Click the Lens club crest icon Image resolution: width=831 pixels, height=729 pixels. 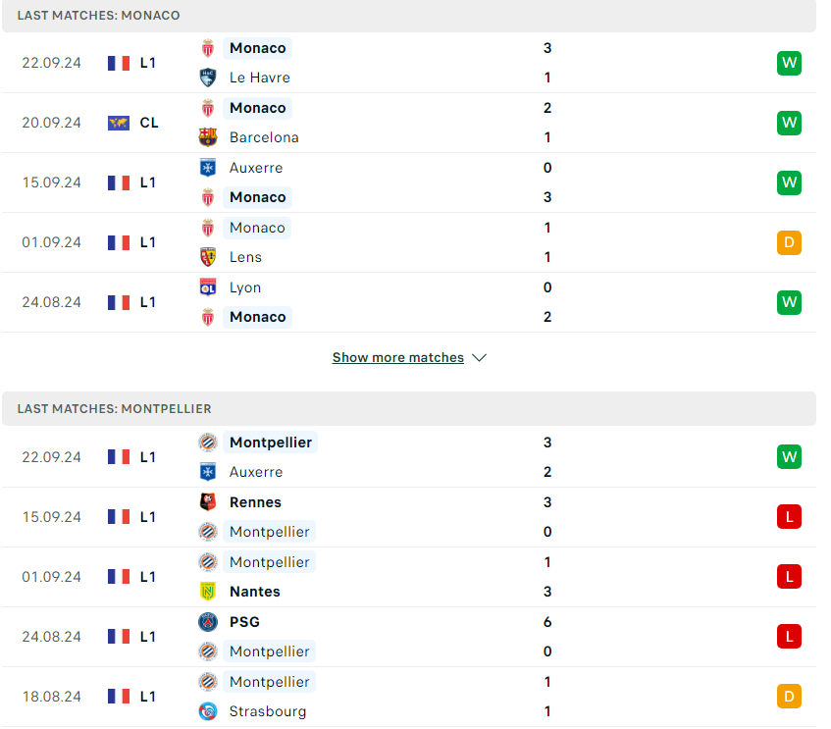click(208, 257)
